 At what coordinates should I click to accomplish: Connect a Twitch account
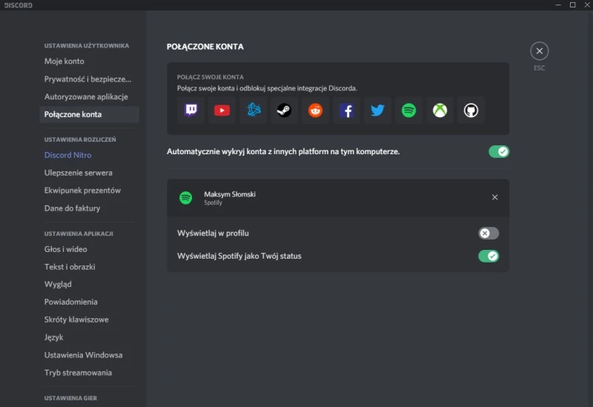(191, 110)
